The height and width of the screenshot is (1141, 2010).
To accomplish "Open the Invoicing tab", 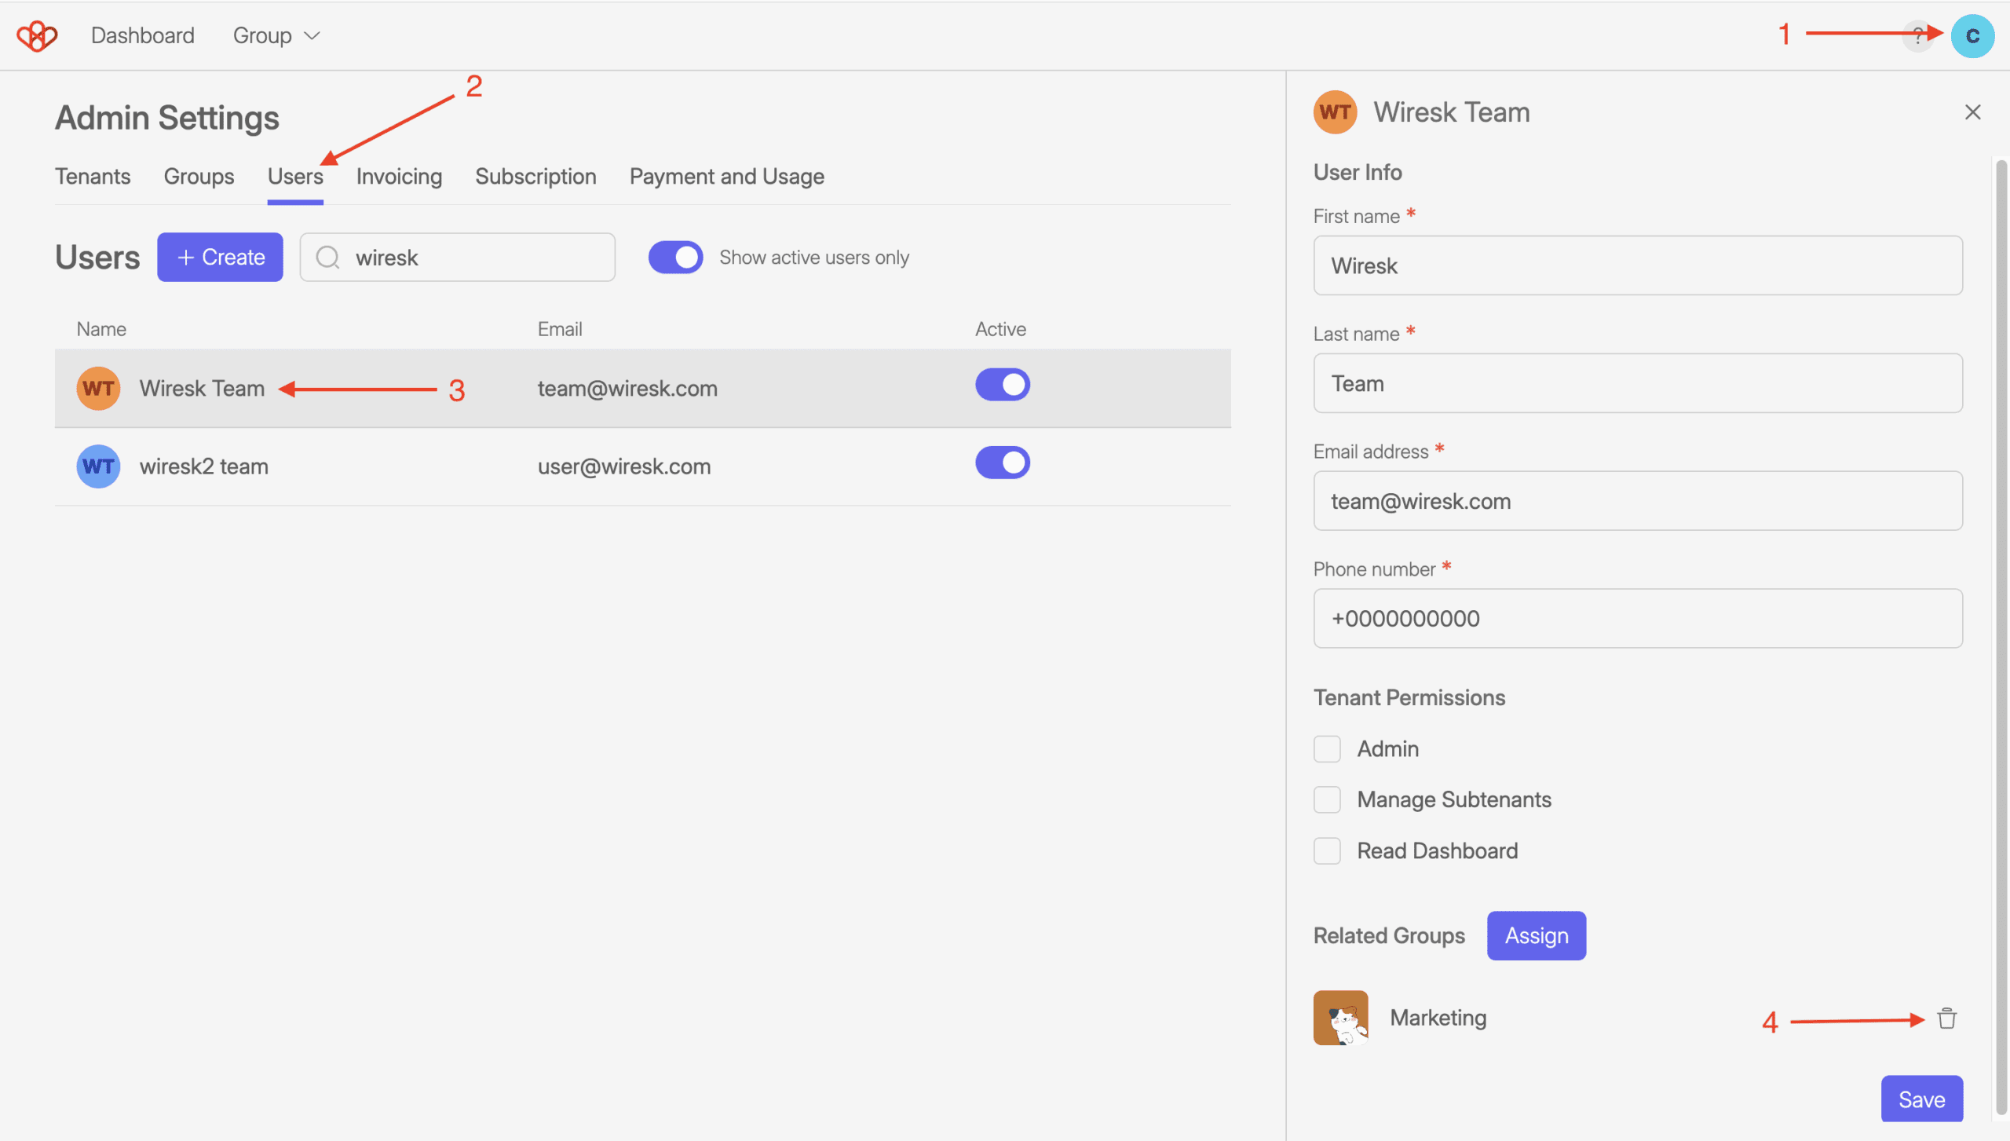I will (x=399, y=177).
